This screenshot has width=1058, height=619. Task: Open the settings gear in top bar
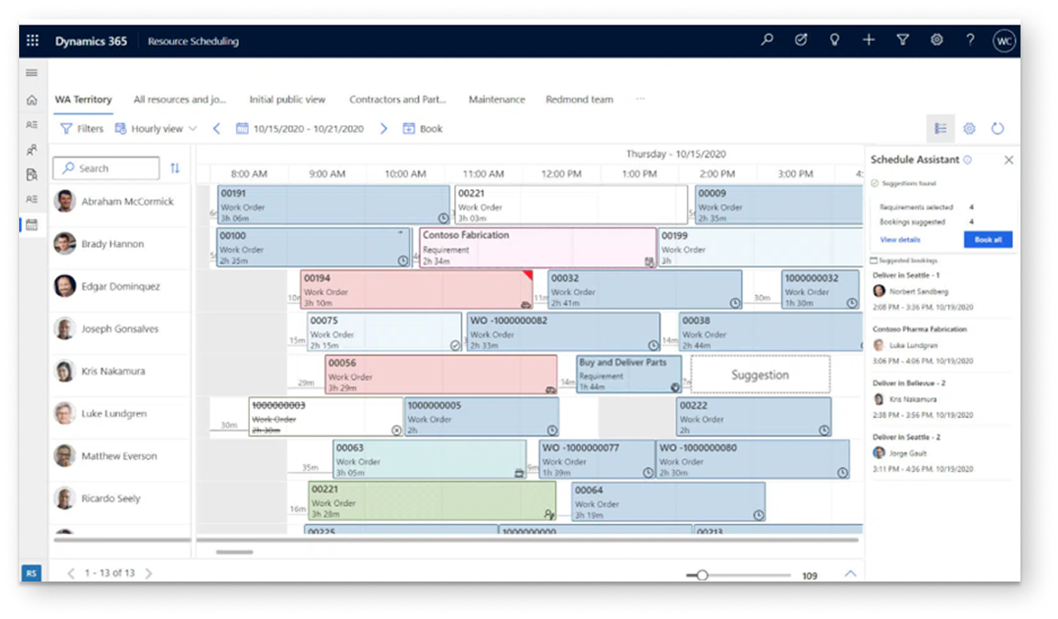(936, 40)
